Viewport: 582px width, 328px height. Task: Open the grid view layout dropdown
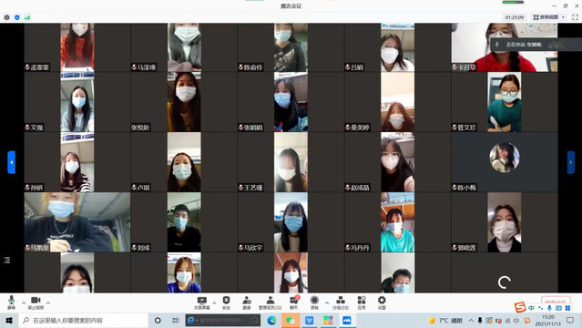pos(549,17)
